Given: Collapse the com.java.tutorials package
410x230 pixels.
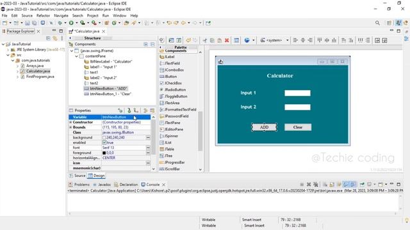Looking at the screenshot, I should coord(13,61).
